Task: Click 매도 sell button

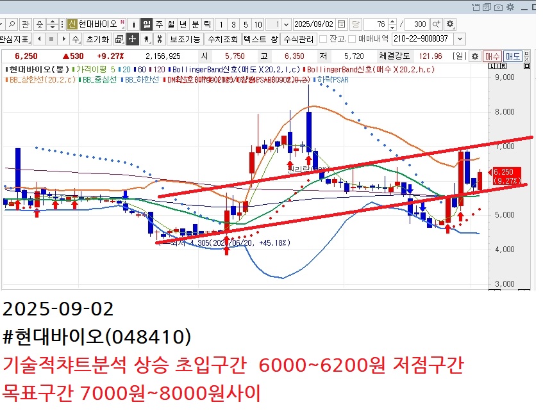Action: pos(512,56)
